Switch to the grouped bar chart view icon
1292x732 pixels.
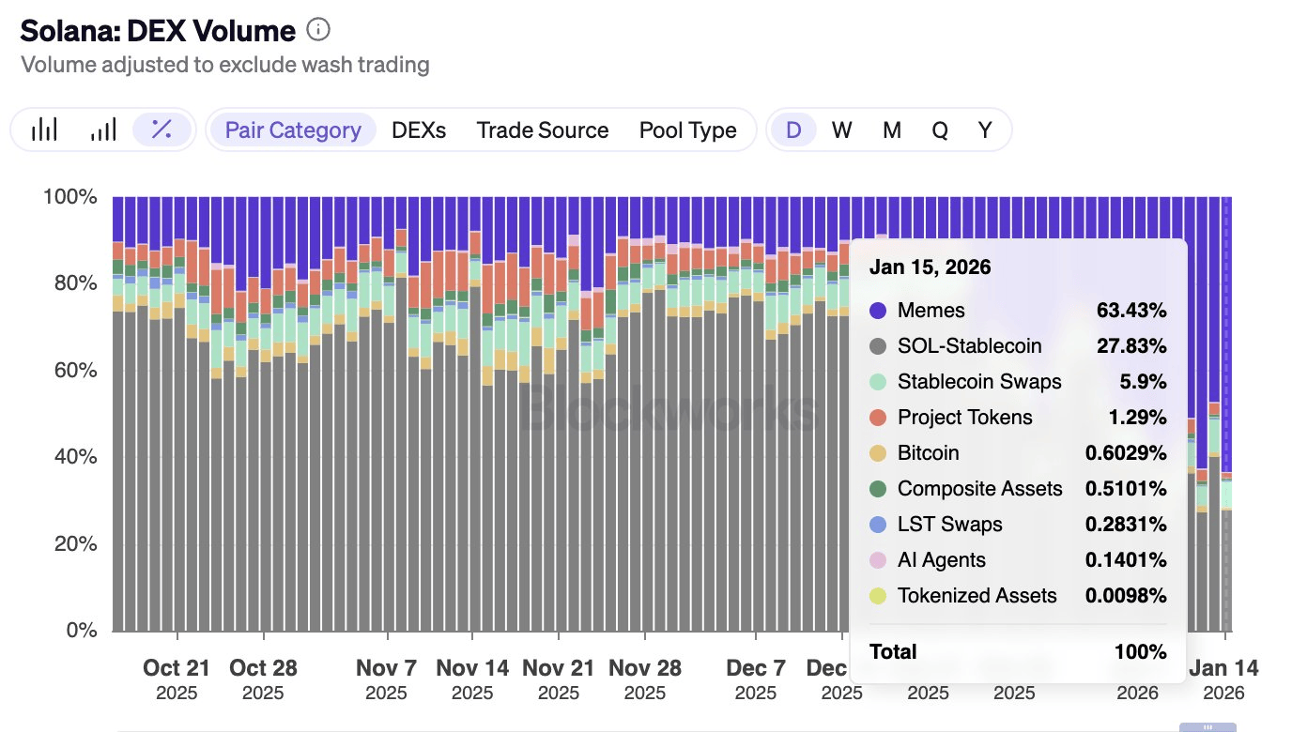click(x=44, y=130)
